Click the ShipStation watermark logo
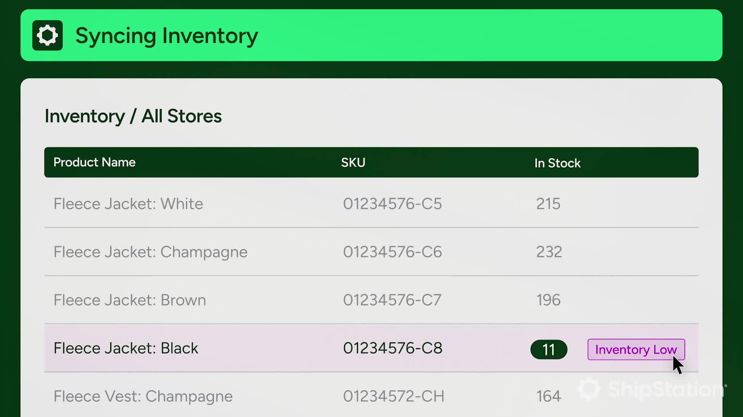This screenshot has width=743, height=417. 652,389
